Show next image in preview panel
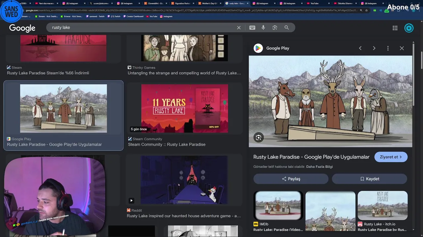This screenshot has height=237, width=423. click(x=374, y=48)
